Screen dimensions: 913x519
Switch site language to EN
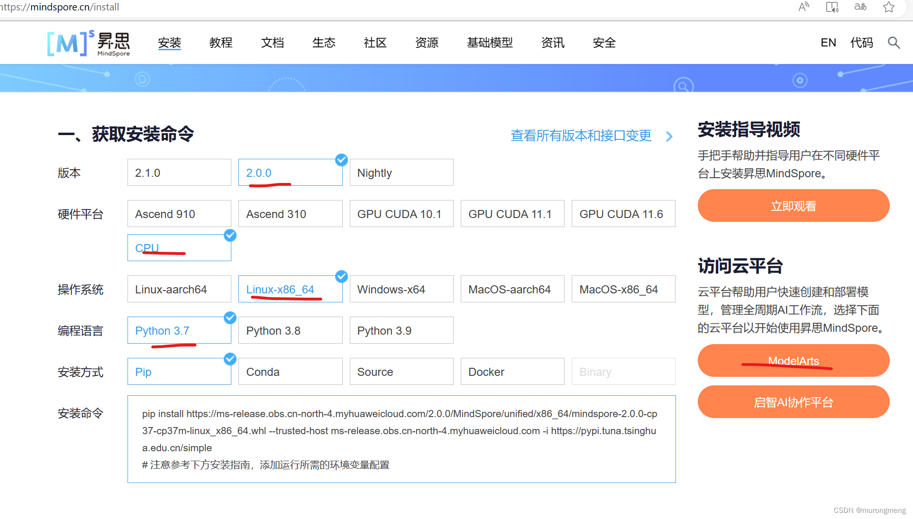828,43
